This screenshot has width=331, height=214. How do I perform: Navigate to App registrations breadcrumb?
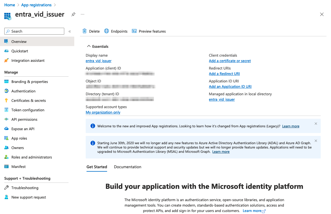pyautogui.click(x=36, y=5)
